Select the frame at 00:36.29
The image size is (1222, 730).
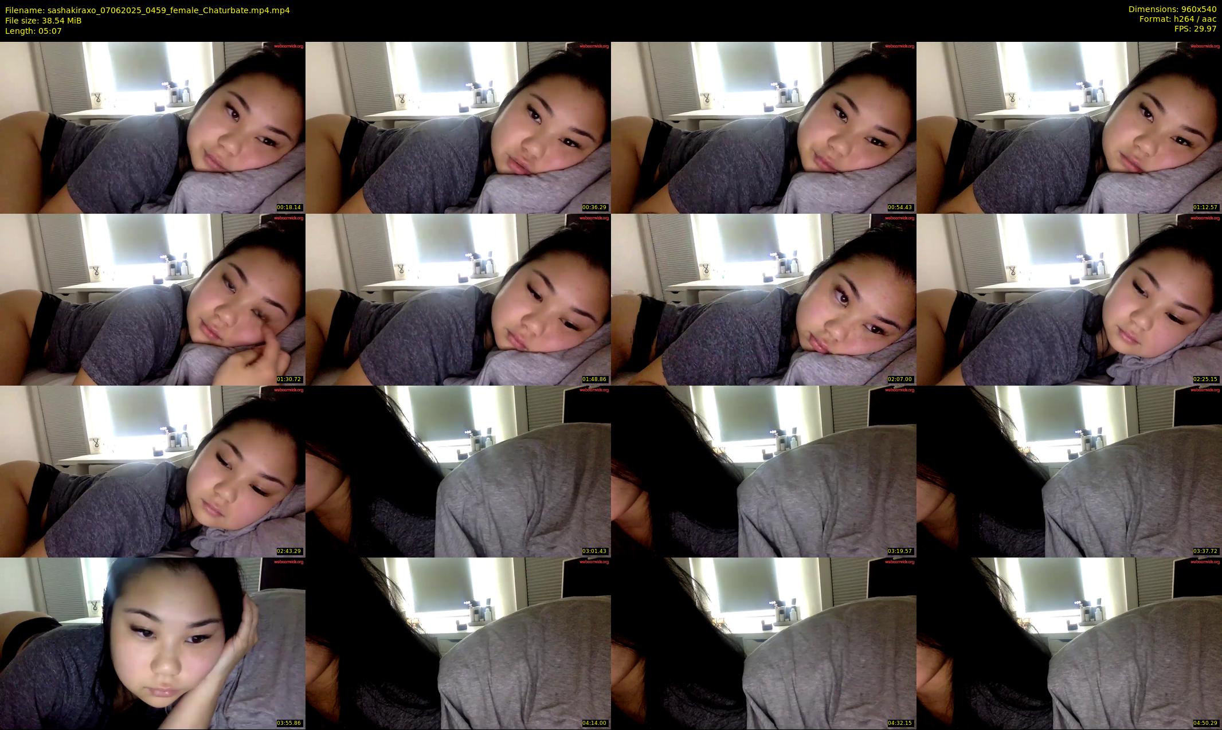click(x=458, y=127)
